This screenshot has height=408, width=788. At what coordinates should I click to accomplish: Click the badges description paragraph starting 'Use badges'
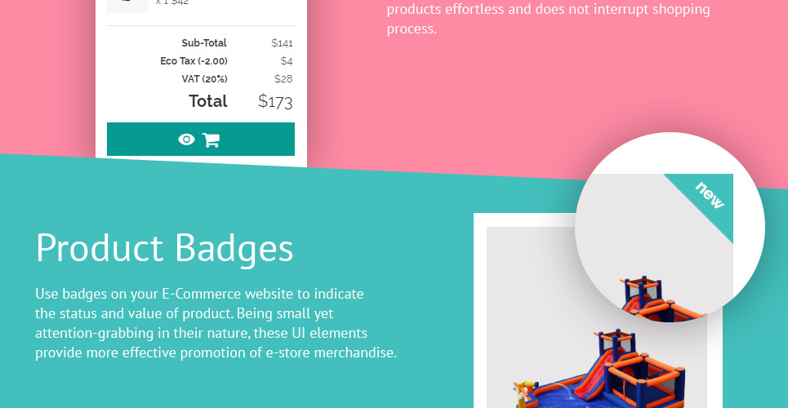click(x=216, y=323)
